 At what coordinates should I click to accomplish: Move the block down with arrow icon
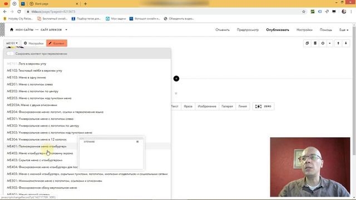tap(346, 43)
